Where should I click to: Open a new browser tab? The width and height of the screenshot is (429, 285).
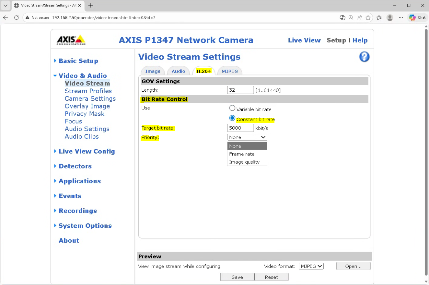coord(91,6)
